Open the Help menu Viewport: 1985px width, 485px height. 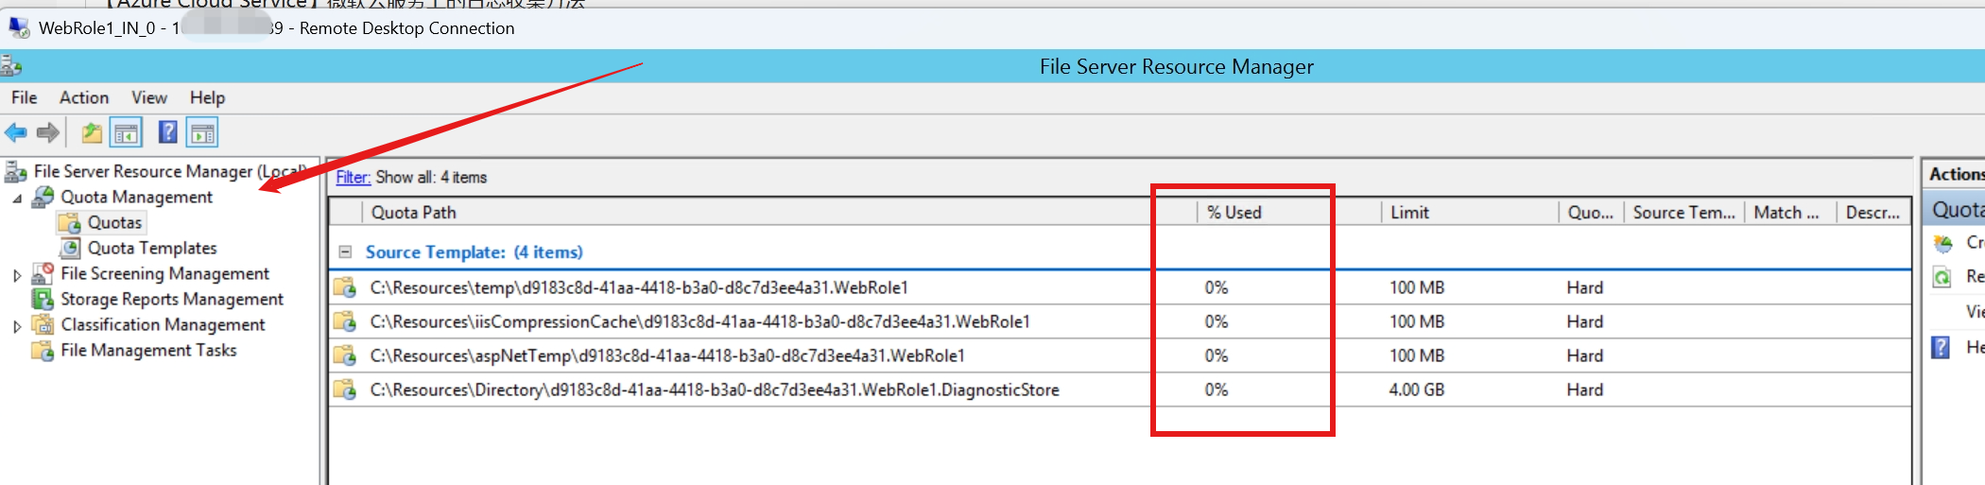(207, 97)
